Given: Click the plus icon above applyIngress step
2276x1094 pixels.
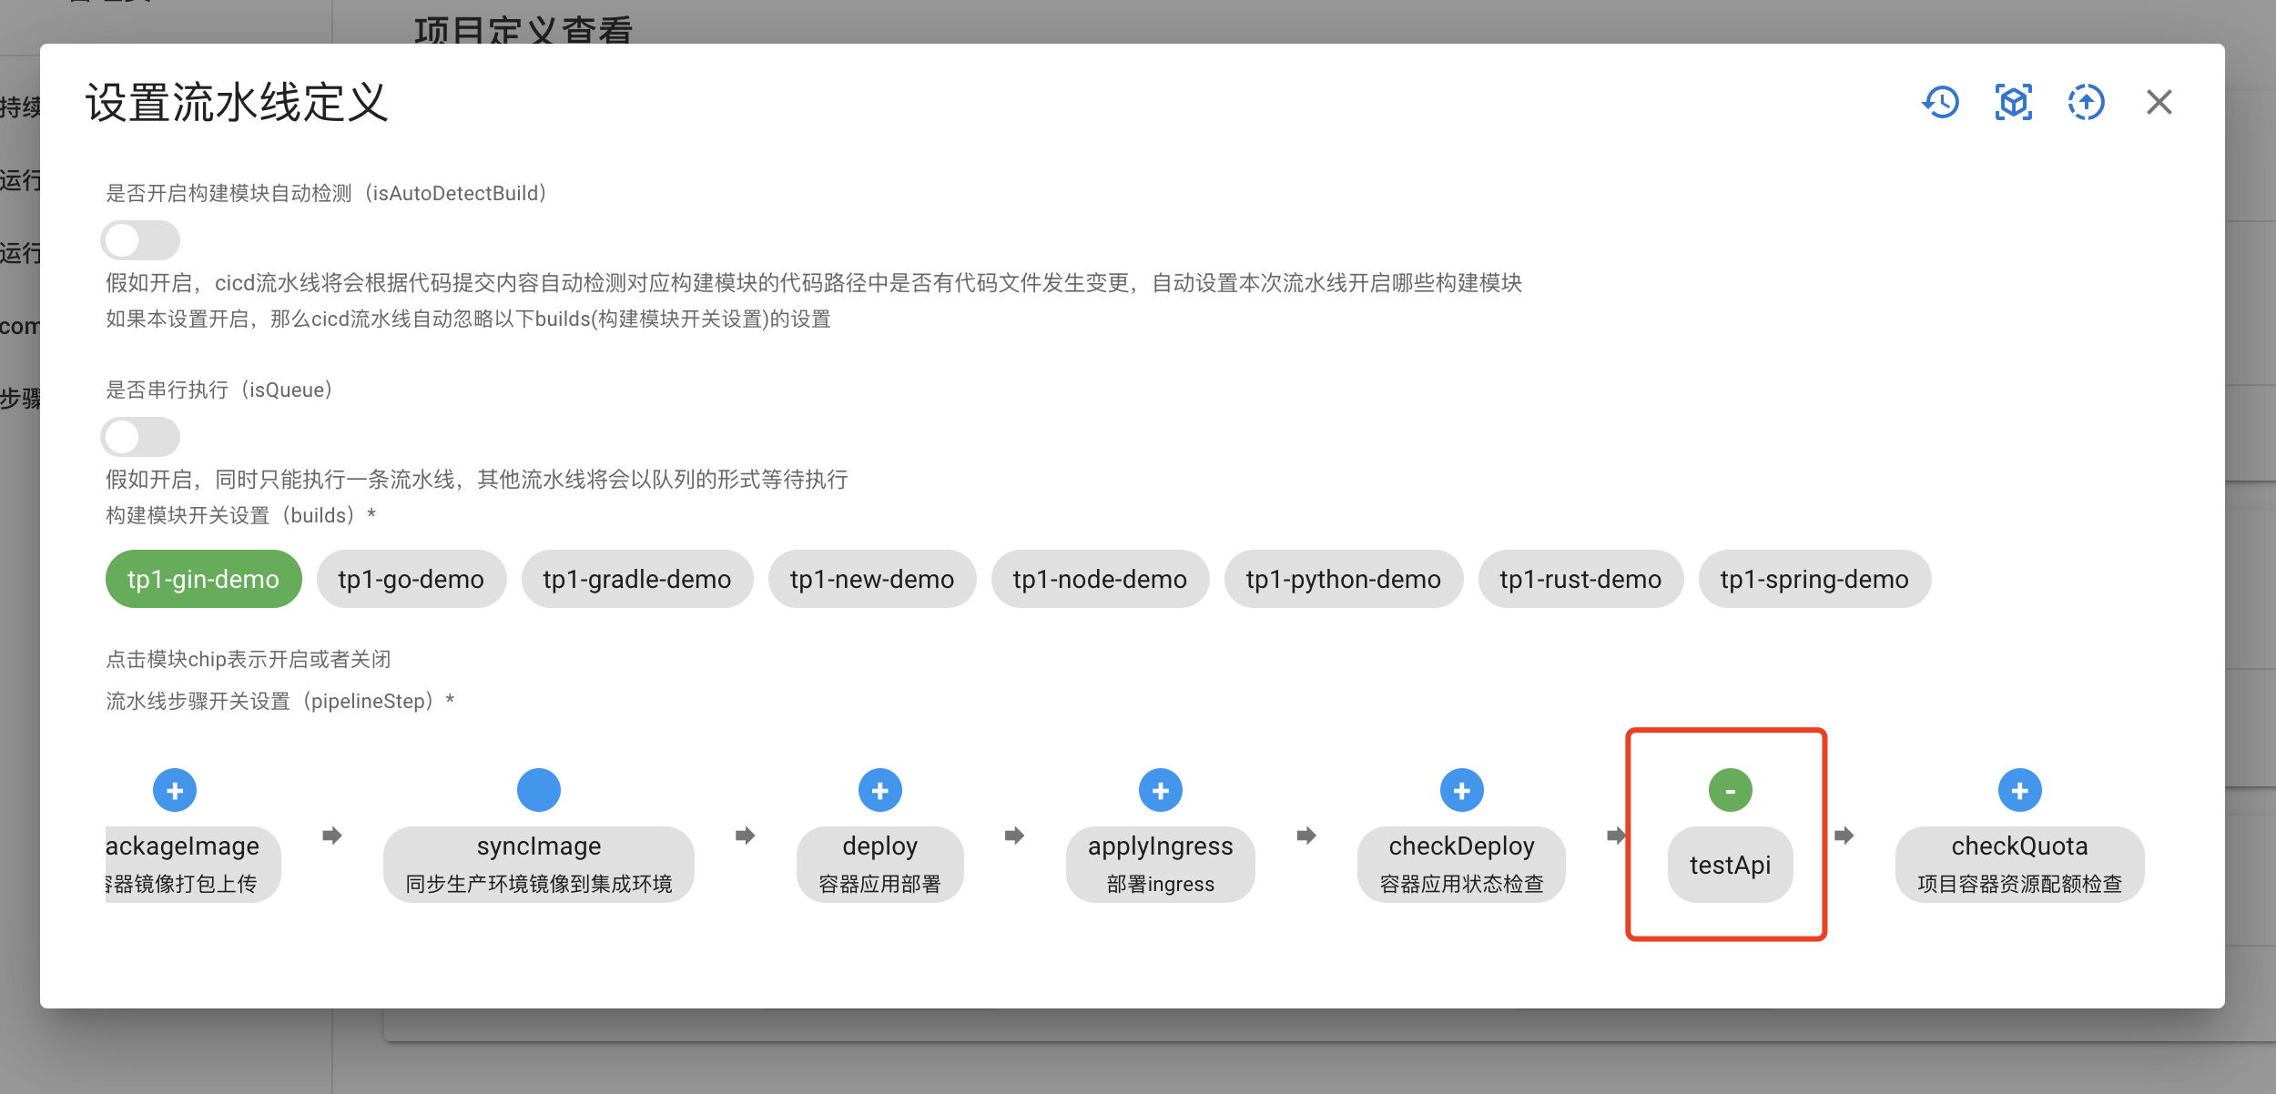Looking at the screenshot, I should [1160, 789].
